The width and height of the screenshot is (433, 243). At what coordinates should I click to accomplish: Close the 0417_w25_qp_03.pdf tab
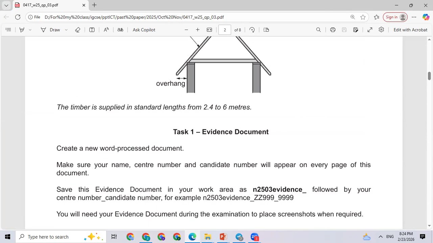point(84,5)
